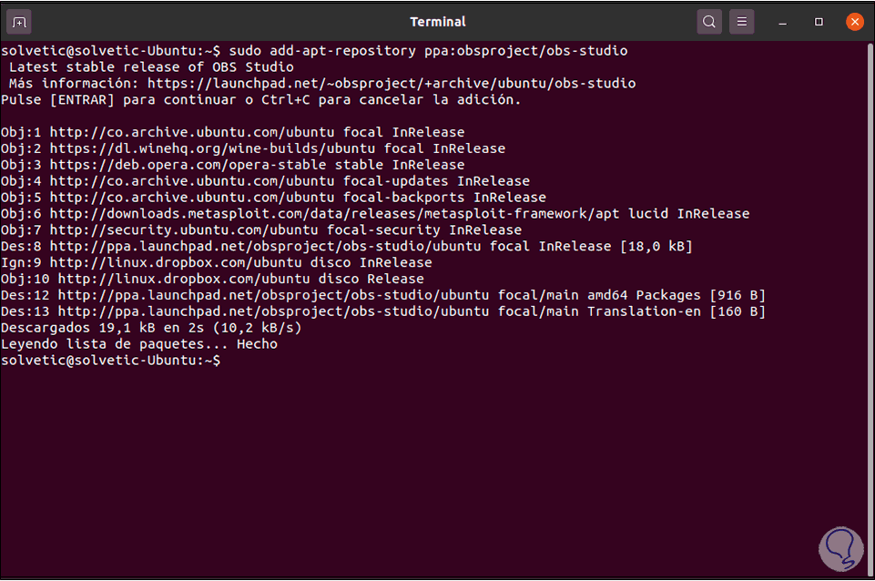
Task: Click the speech bubble watermark icon
Action: click(x=840, y=548)
